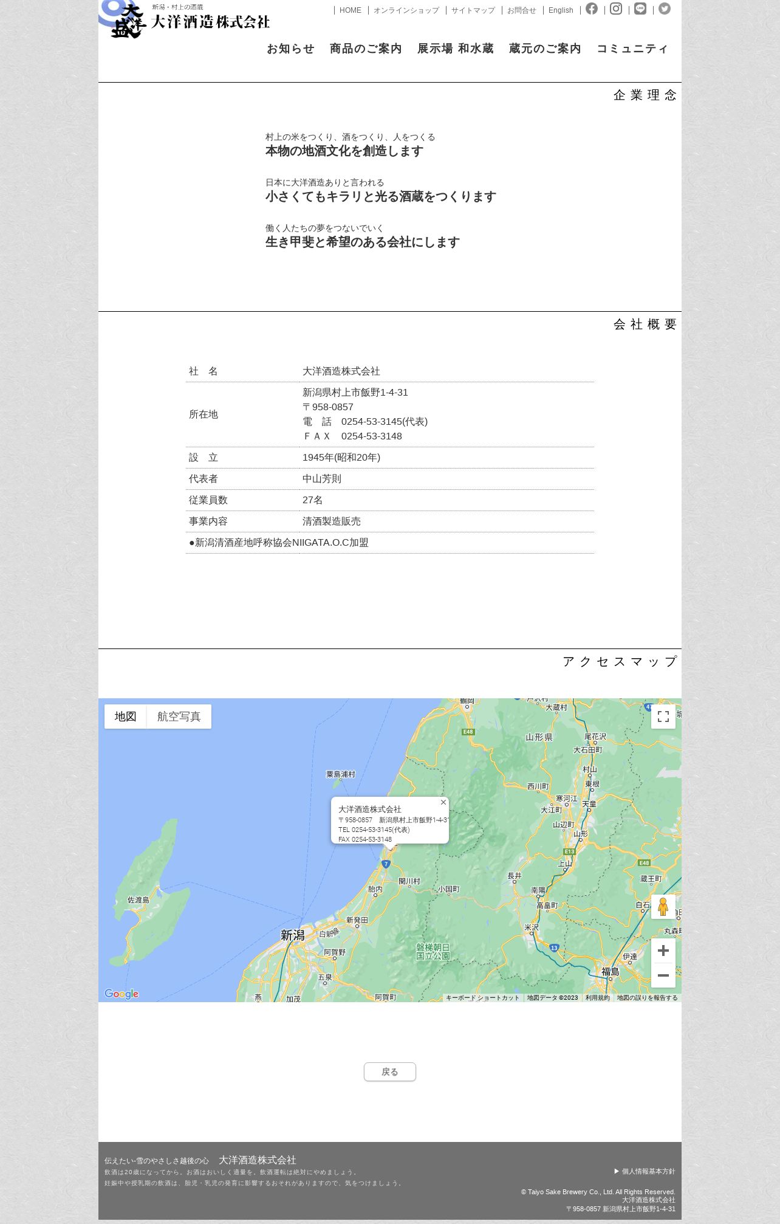
Task: Switch map to 航空写真 view
Action: [179, 717]
